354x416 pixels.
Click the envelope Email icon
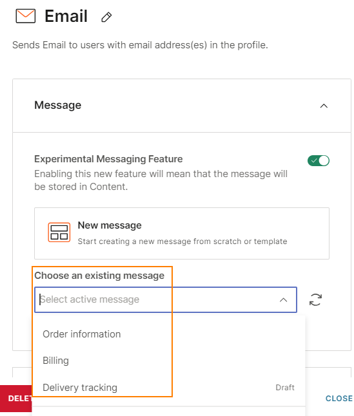(26, 16)
